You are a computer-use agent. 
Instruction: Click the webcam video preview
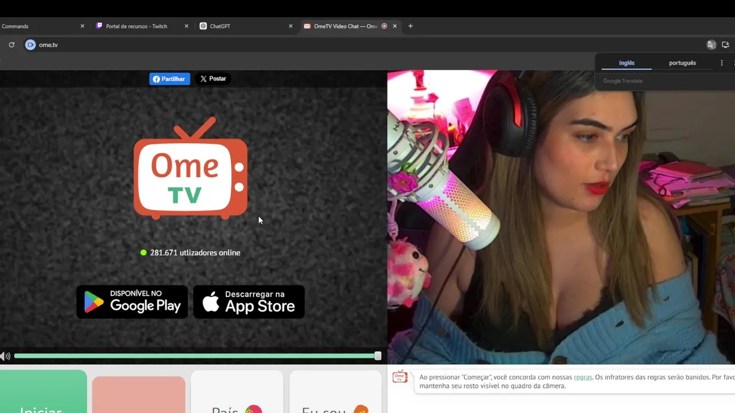coord(561,217)
